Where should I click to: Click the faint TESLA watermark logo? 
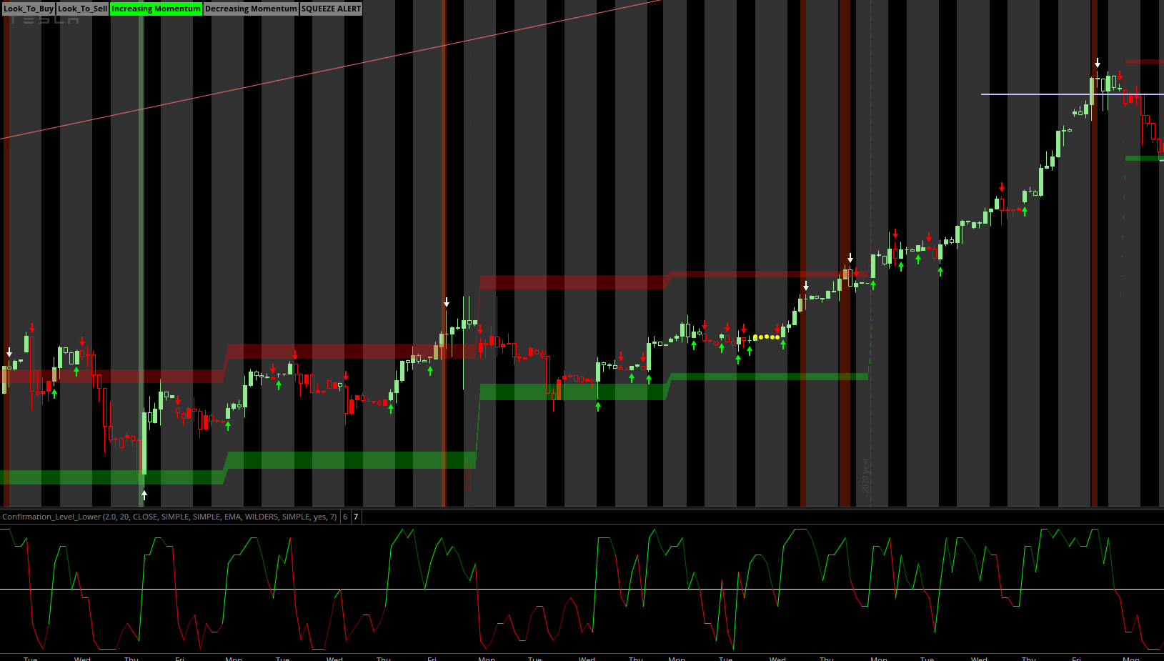coord(44,20)
